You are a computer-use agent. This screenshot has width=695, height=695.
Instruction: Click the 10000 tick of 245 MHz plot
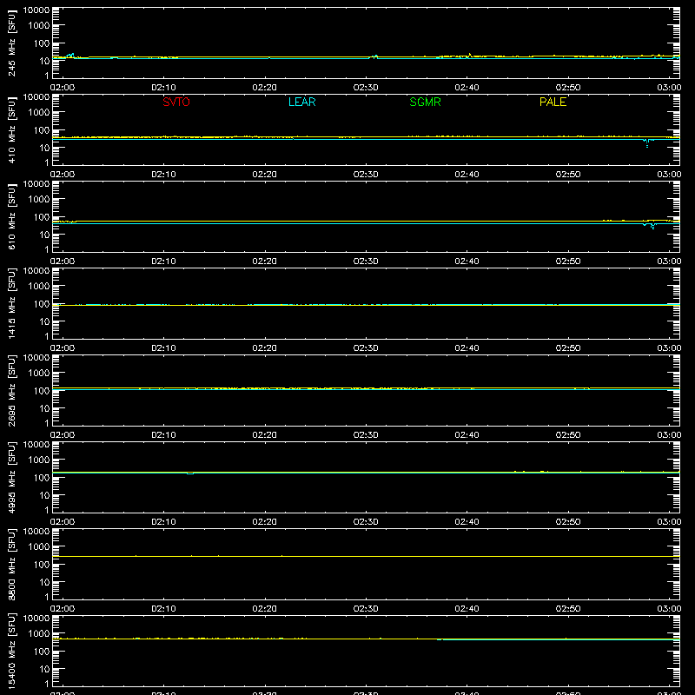(36, 10)
